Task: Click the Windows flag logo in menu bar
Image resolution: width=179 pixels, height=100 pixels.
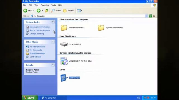Action: point(154,5)
